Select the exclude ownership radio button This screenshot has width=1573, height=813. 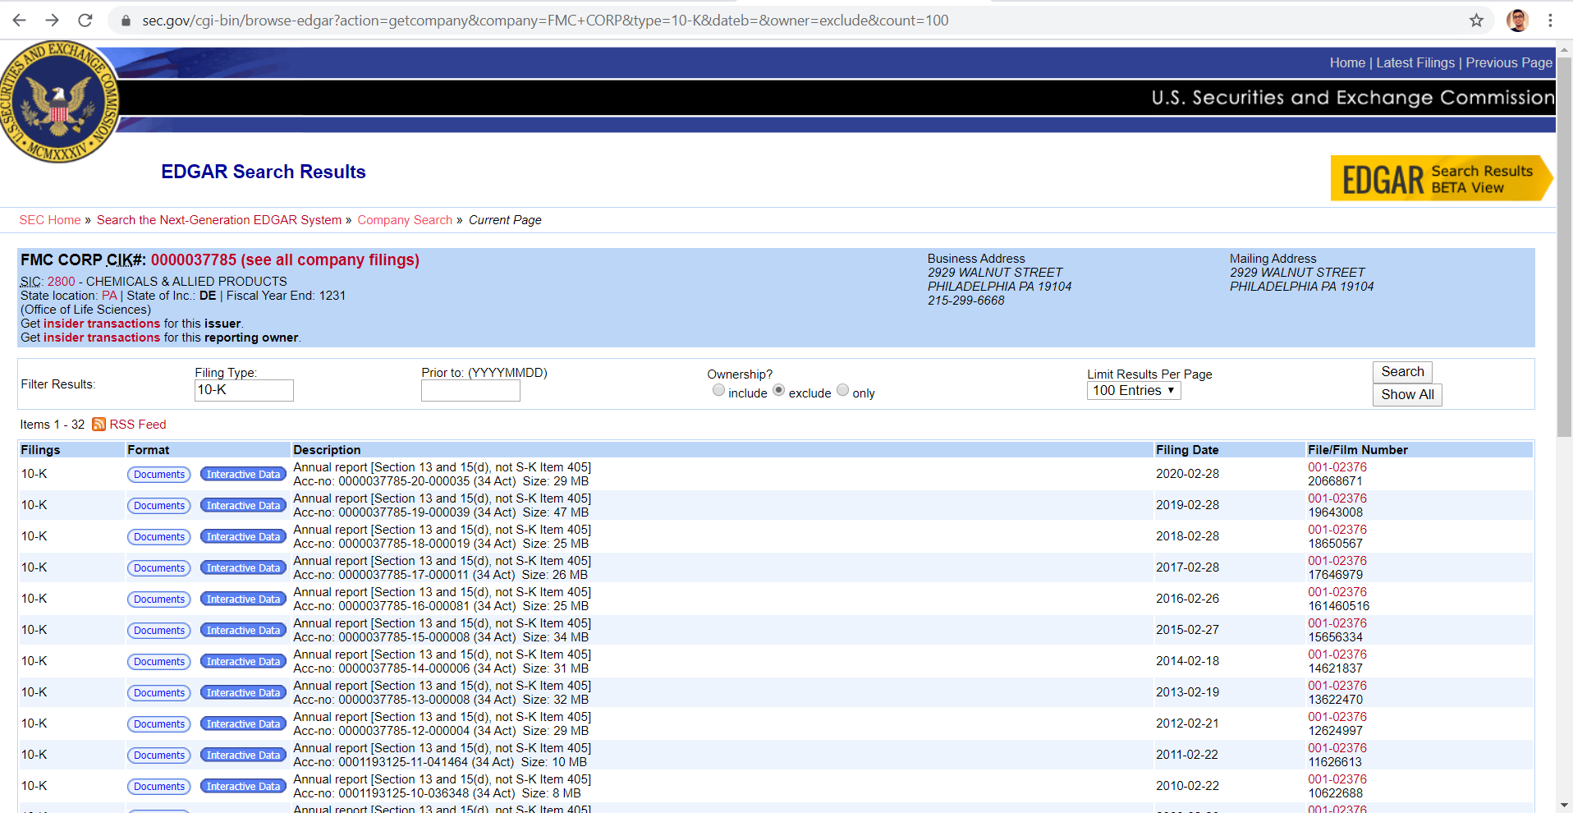click(x=778, y=390)
